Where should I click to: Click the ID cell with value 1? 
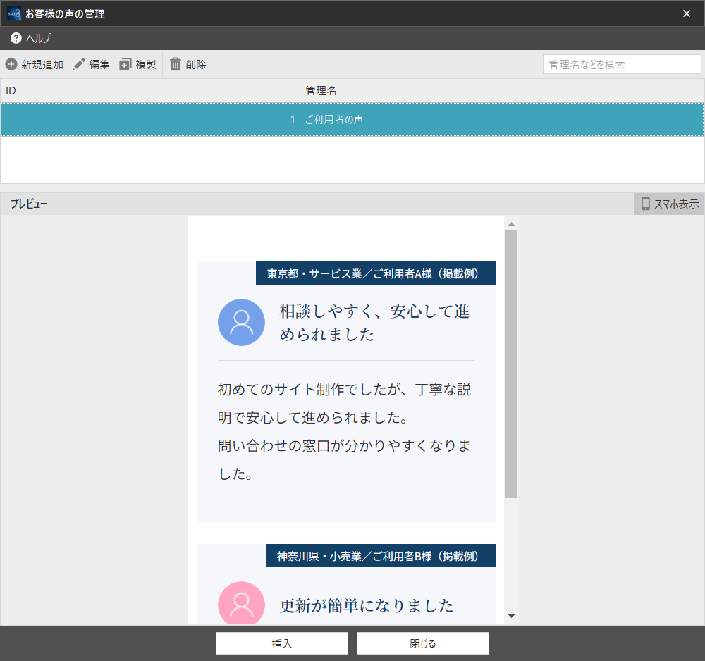click(x=150, y=120)
